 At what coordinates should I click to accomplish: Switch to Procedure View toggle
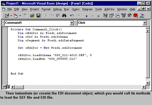coord(4,87)
